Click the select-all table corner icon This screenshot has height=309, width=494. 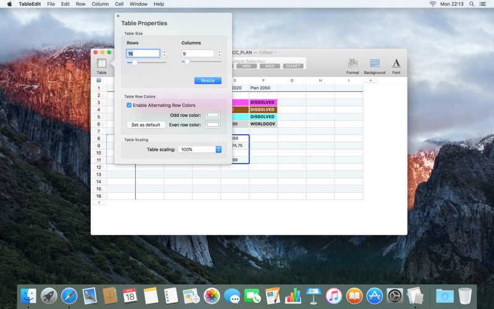(x=98, y=80)
